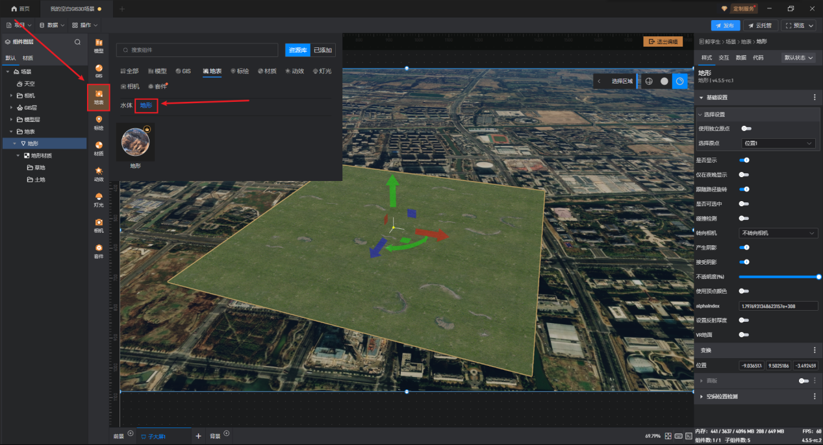Open the 预览 dropdown
The height and width of the screenshot is (445, 823).
pyautogui.click(x=798, y=25)
